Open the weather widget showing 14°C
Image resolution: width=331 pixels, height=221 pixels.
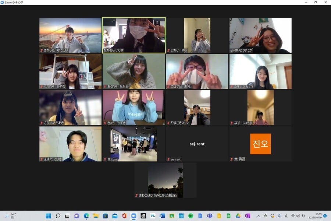tap(11, 216)
